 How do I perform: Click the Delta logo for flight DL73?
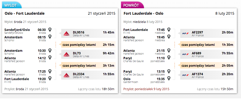pyautogui.click(x=66, y=54)
